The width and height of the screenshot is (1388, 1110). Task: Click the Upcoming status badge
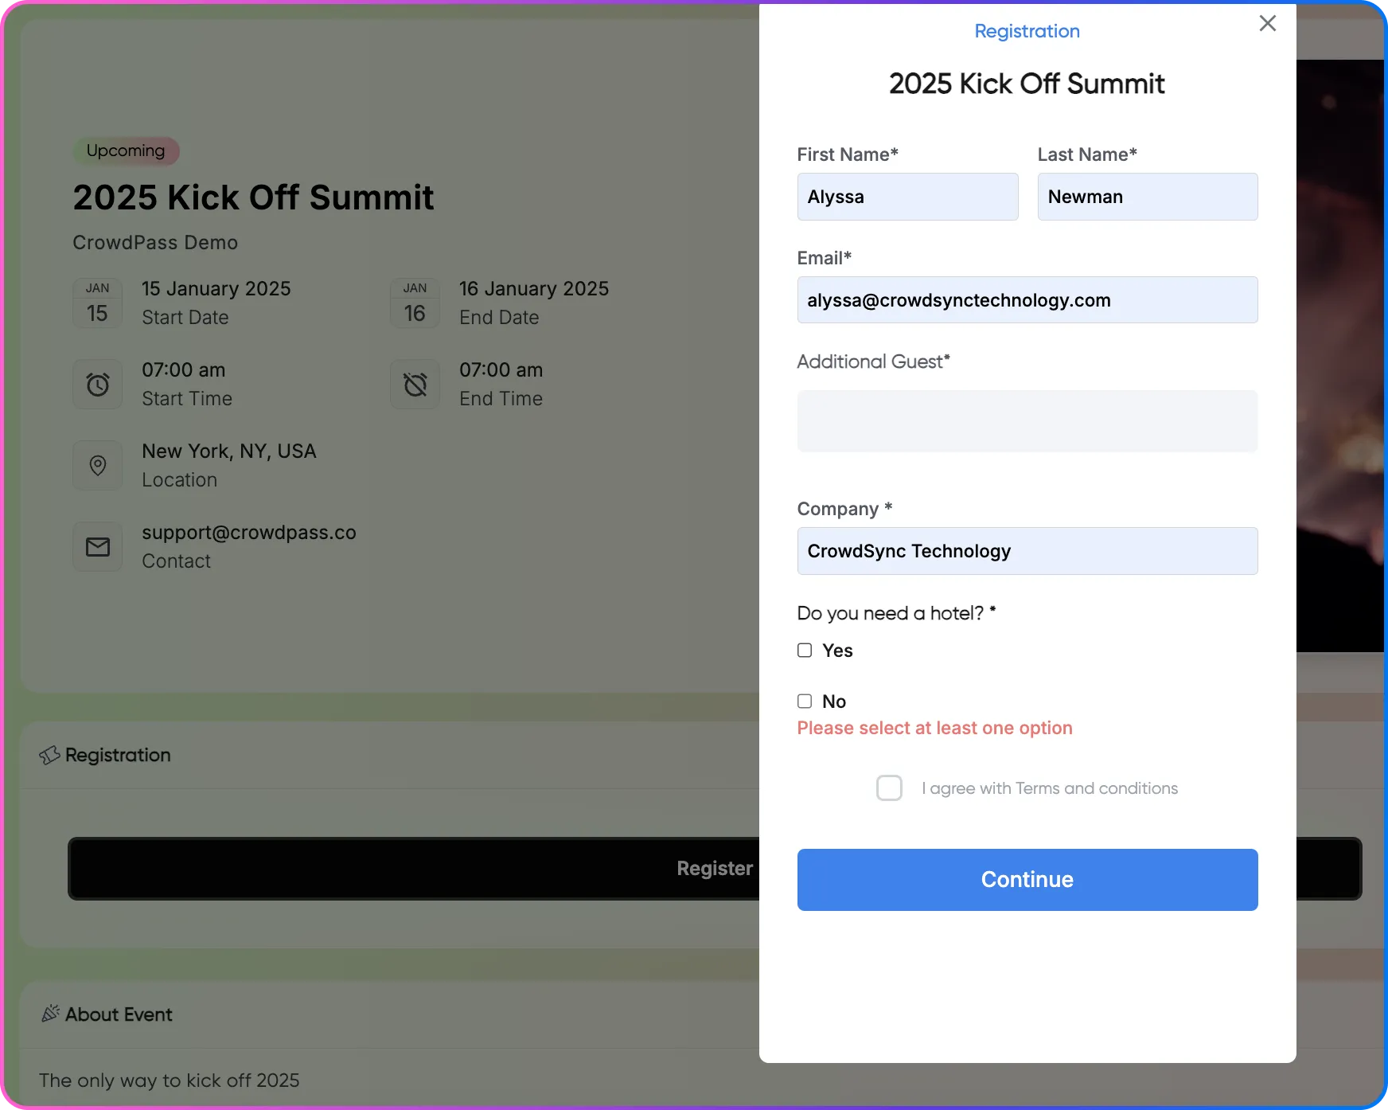point(125,150)
